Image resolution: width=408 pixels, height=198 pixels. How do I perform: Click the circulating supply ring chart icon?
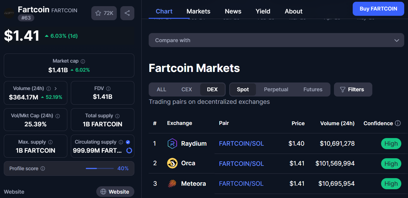point(129,151)
